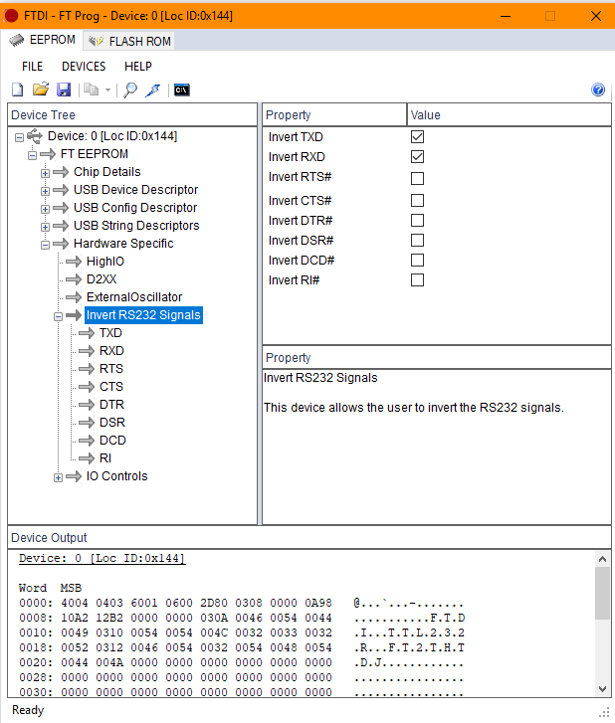Collapse the Device: 0 root node

[x=19, y=137]
